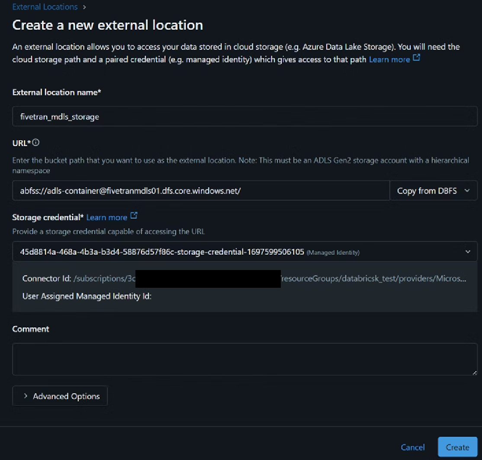Click the chevron on Copy from DBFS

[467, 190]
